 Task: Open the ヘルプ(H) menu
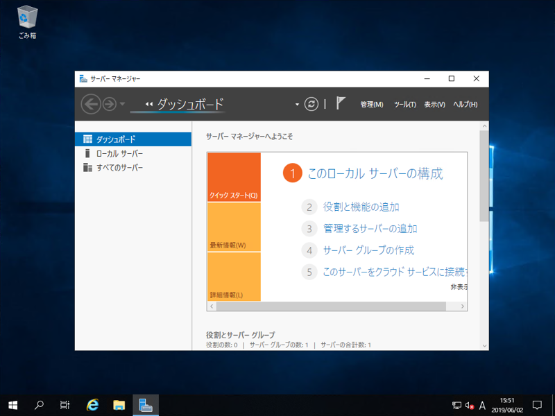466,105
